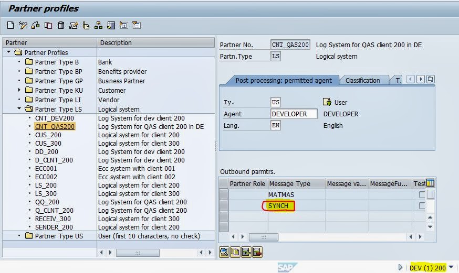
Task: Click the Copy icon in top toolbar
Action: click(x=48, y=25)
